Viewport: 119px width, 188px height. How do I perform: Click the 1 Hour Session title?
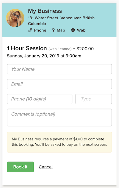pos(27,48)
